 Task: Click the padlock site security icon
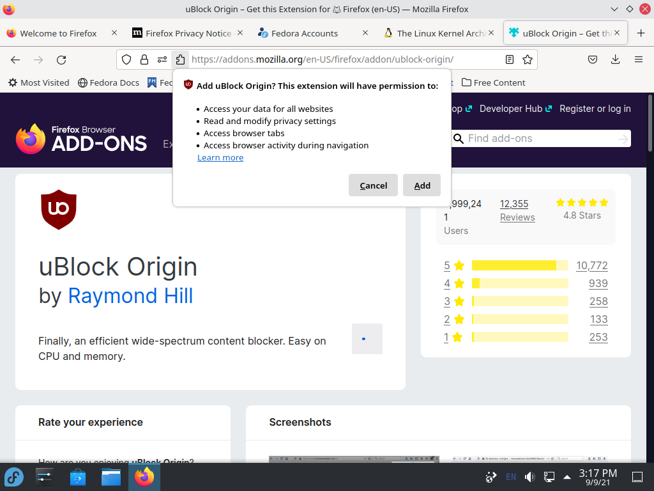(144, 59)
